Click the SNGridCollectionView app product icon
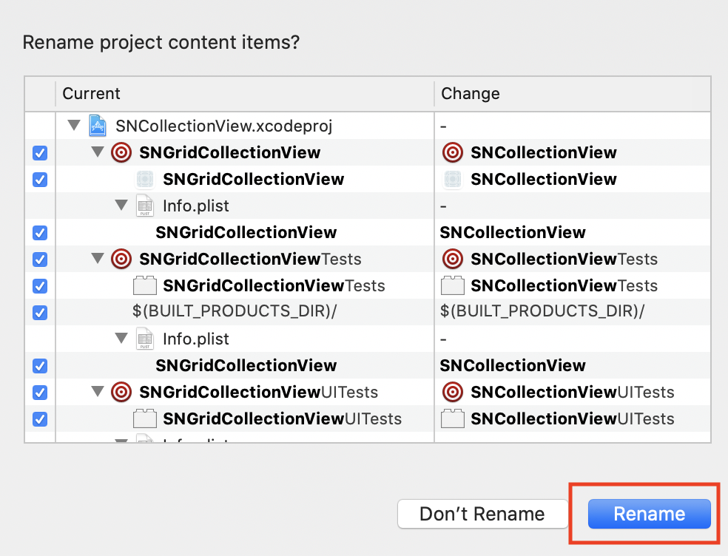Viewport: 728px width, 556px height. click(144, 180)
